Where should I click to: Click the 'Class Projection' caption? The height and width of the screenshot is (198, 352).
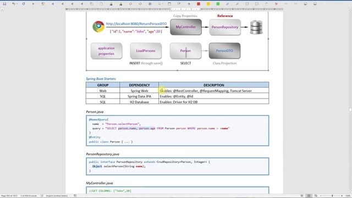pos(224,63)
